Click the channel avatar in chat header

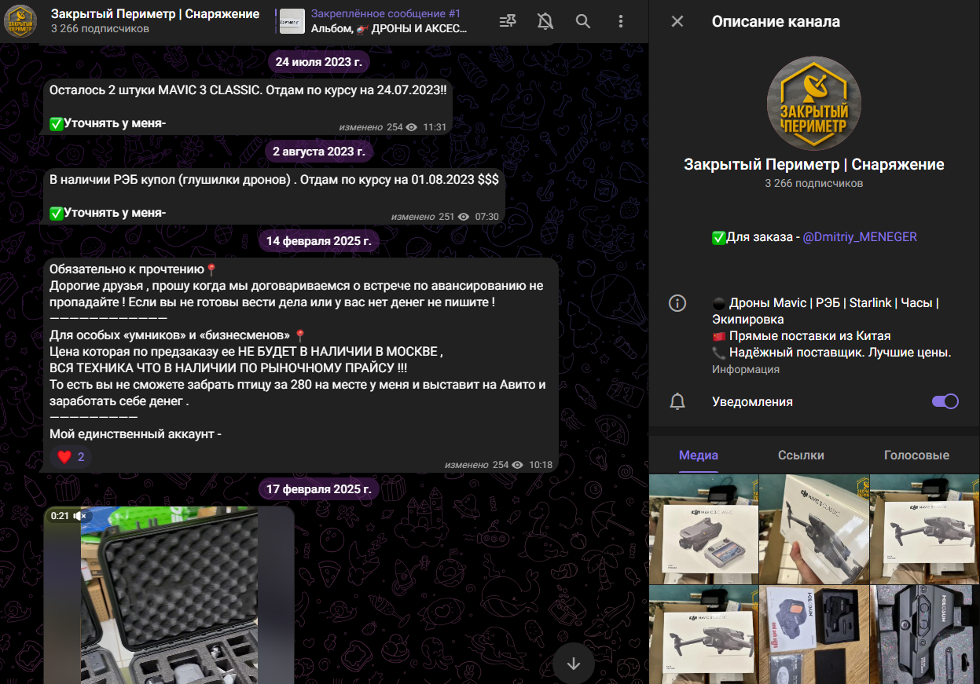coord(20,21)
